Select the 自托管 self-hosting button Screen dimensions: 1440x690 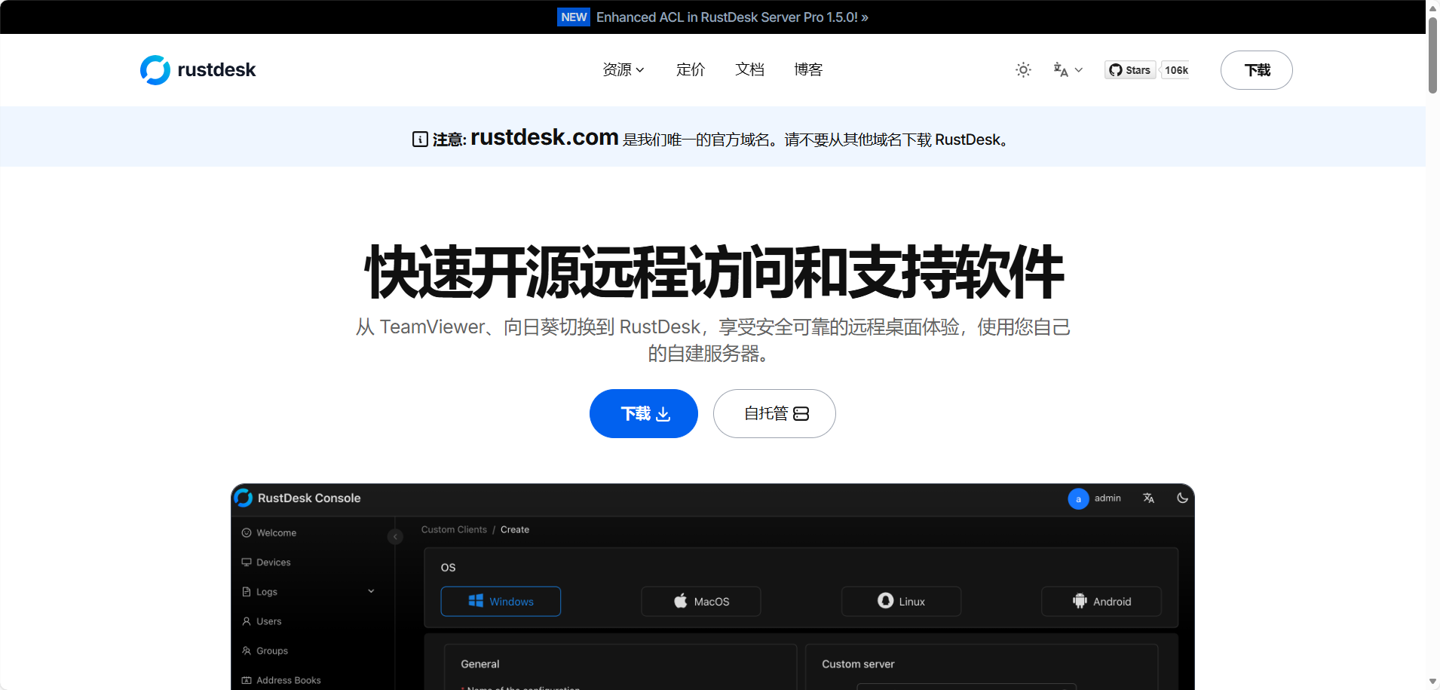tap(774, 413)
